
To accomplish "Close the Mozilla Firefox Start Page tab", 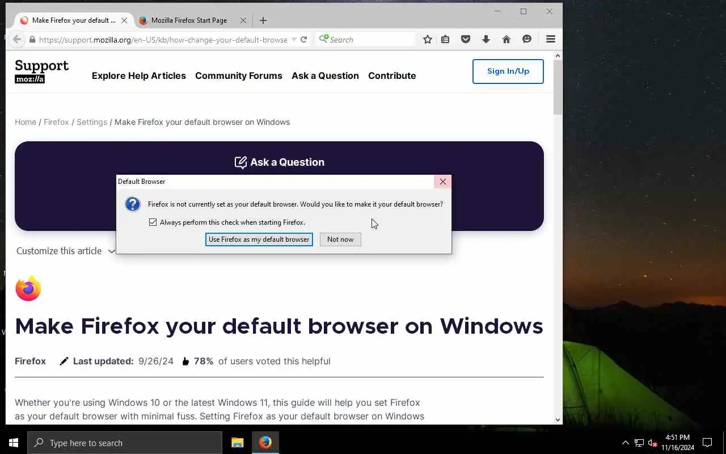I will [x=243, y=20].
